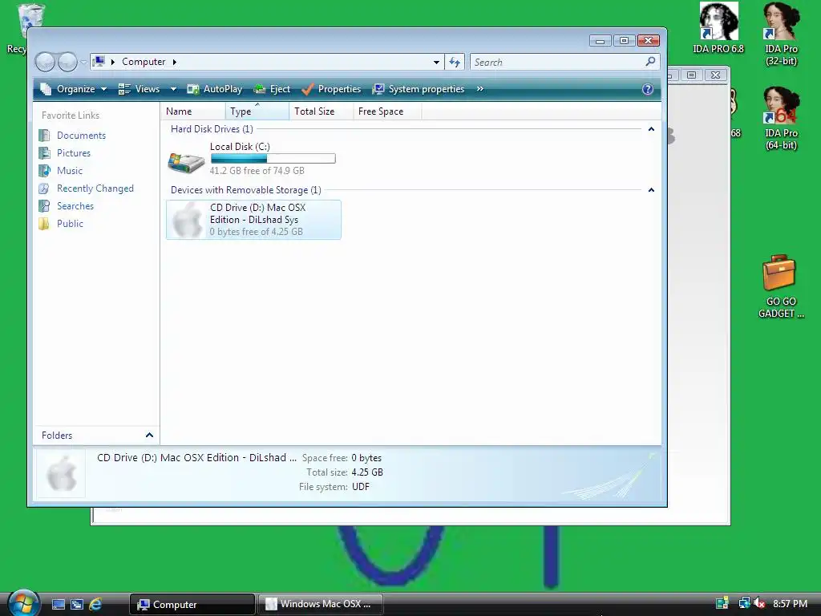The height and width of the screenshot is (616, 821).
Task: Eject the CD drive via toolbar
Action: click(272, 89)
